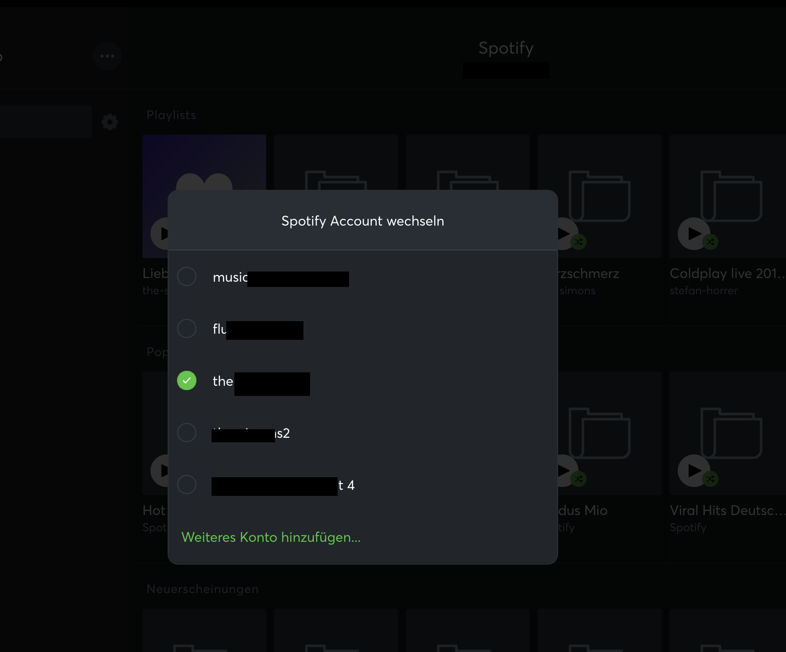Select the account starting with "music"
Screen dimensions: 786x652
(x=187, y=276)
